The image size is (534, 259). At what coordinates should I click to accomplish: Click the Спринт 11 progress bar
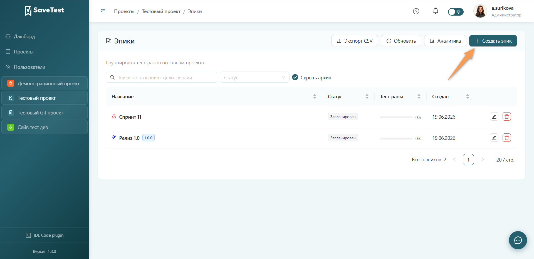click(396, 118)
